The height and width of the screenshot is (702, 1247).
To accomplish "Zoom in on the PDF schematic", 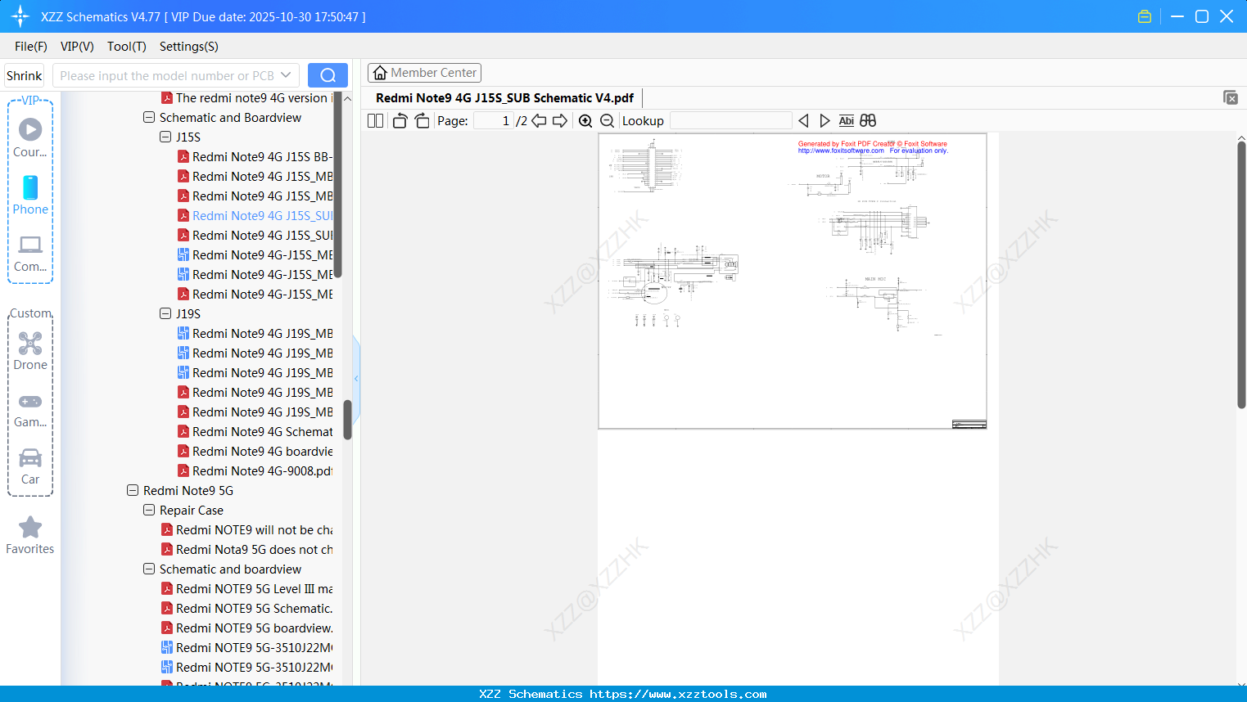I will click(585, 120).
